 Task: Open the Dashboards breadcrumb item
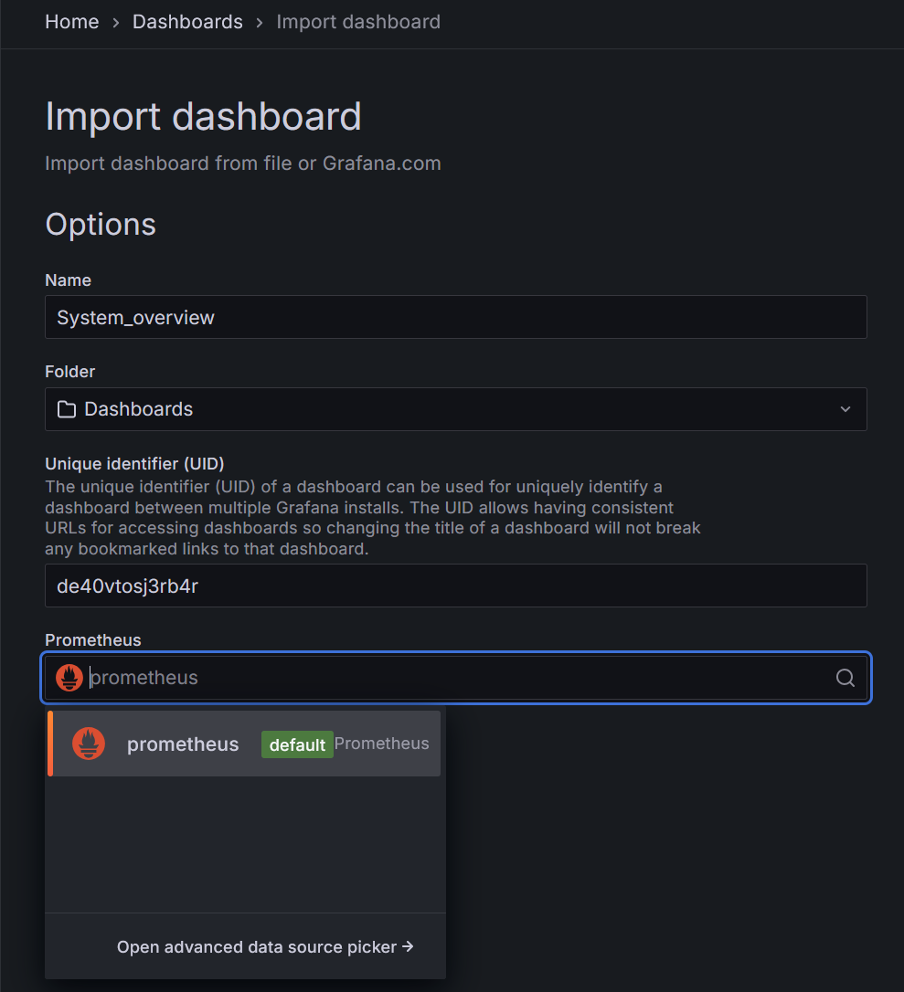[186, 22]
